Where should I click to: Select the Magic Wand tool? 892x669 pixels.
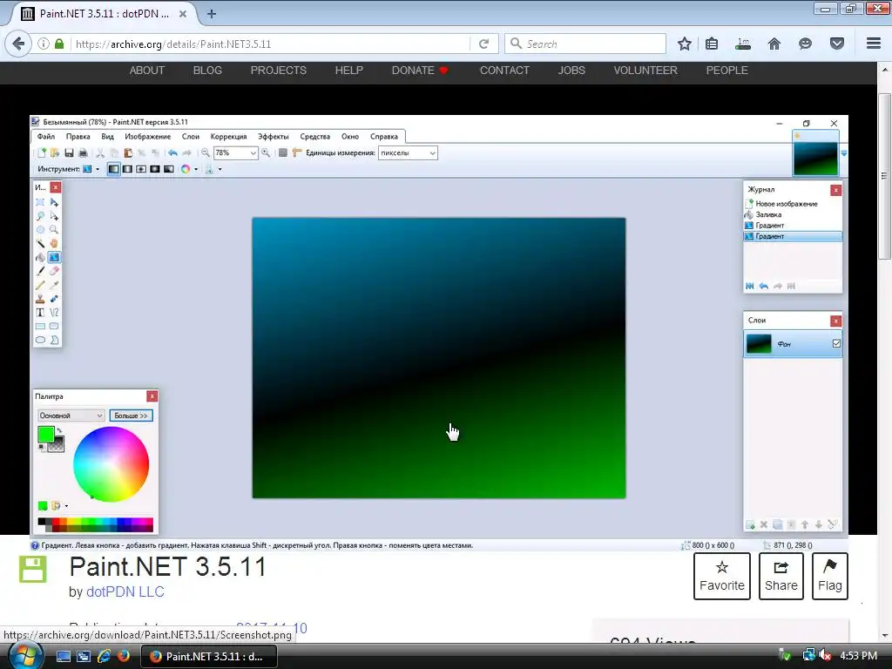pyautogui.click(x=40, y=244)
